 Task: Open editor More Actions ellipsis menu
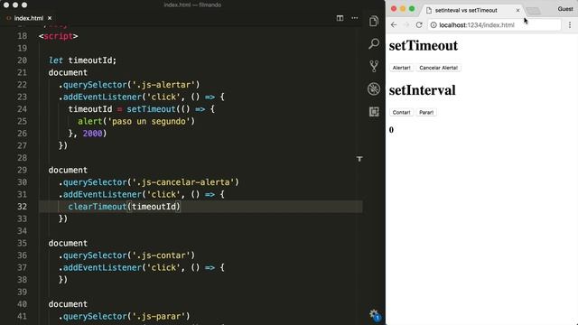click(x=355, y=18)
